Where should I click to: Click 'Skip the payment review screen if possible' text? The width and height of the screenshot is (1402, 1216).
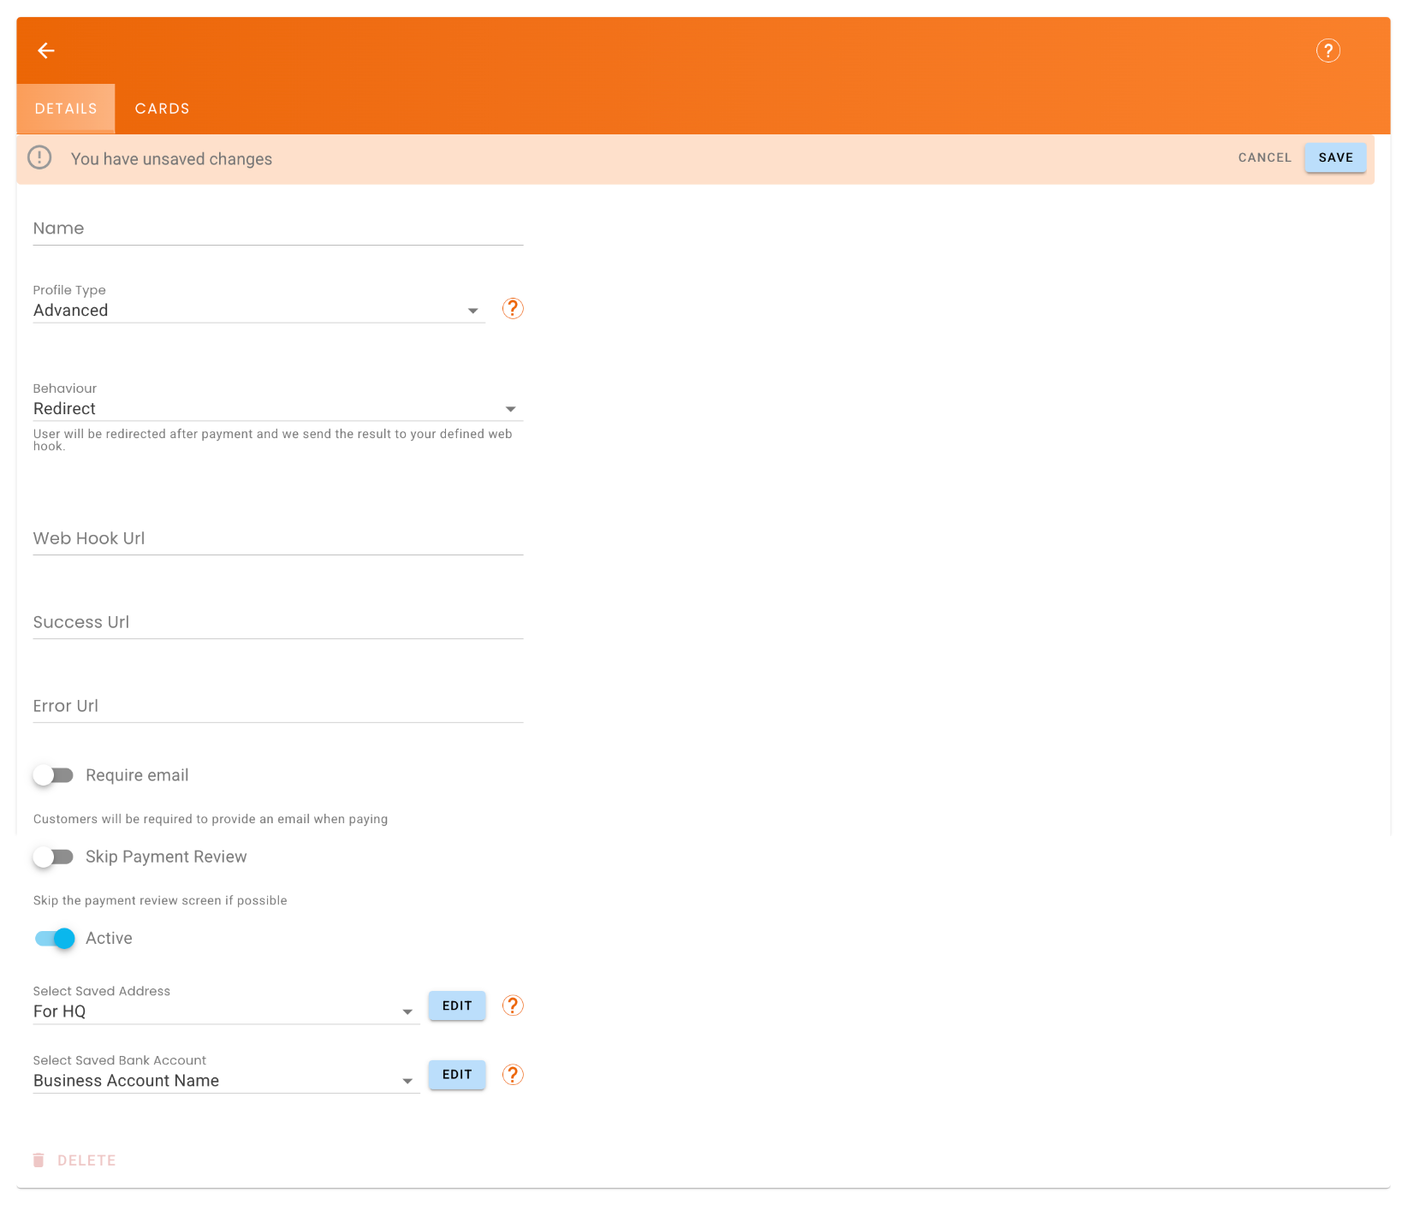pyautogui.click(x=160, y=900)
